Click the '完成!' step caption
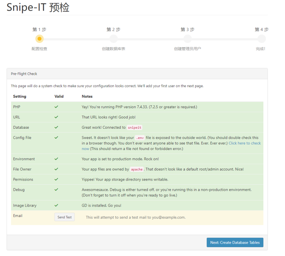 click(x=261, y=49)
